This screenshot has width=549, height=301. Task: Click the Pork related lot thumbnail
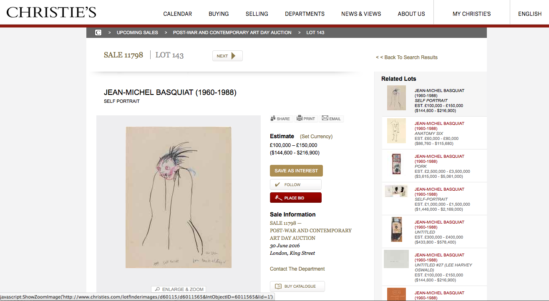pos(396,164)
